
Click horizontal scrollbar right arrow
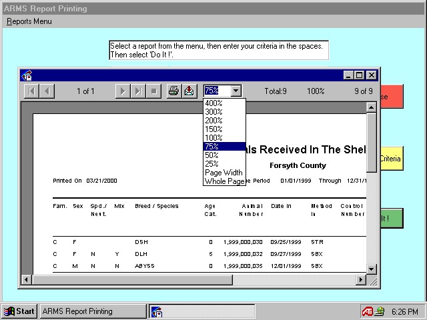pos(361,279)
